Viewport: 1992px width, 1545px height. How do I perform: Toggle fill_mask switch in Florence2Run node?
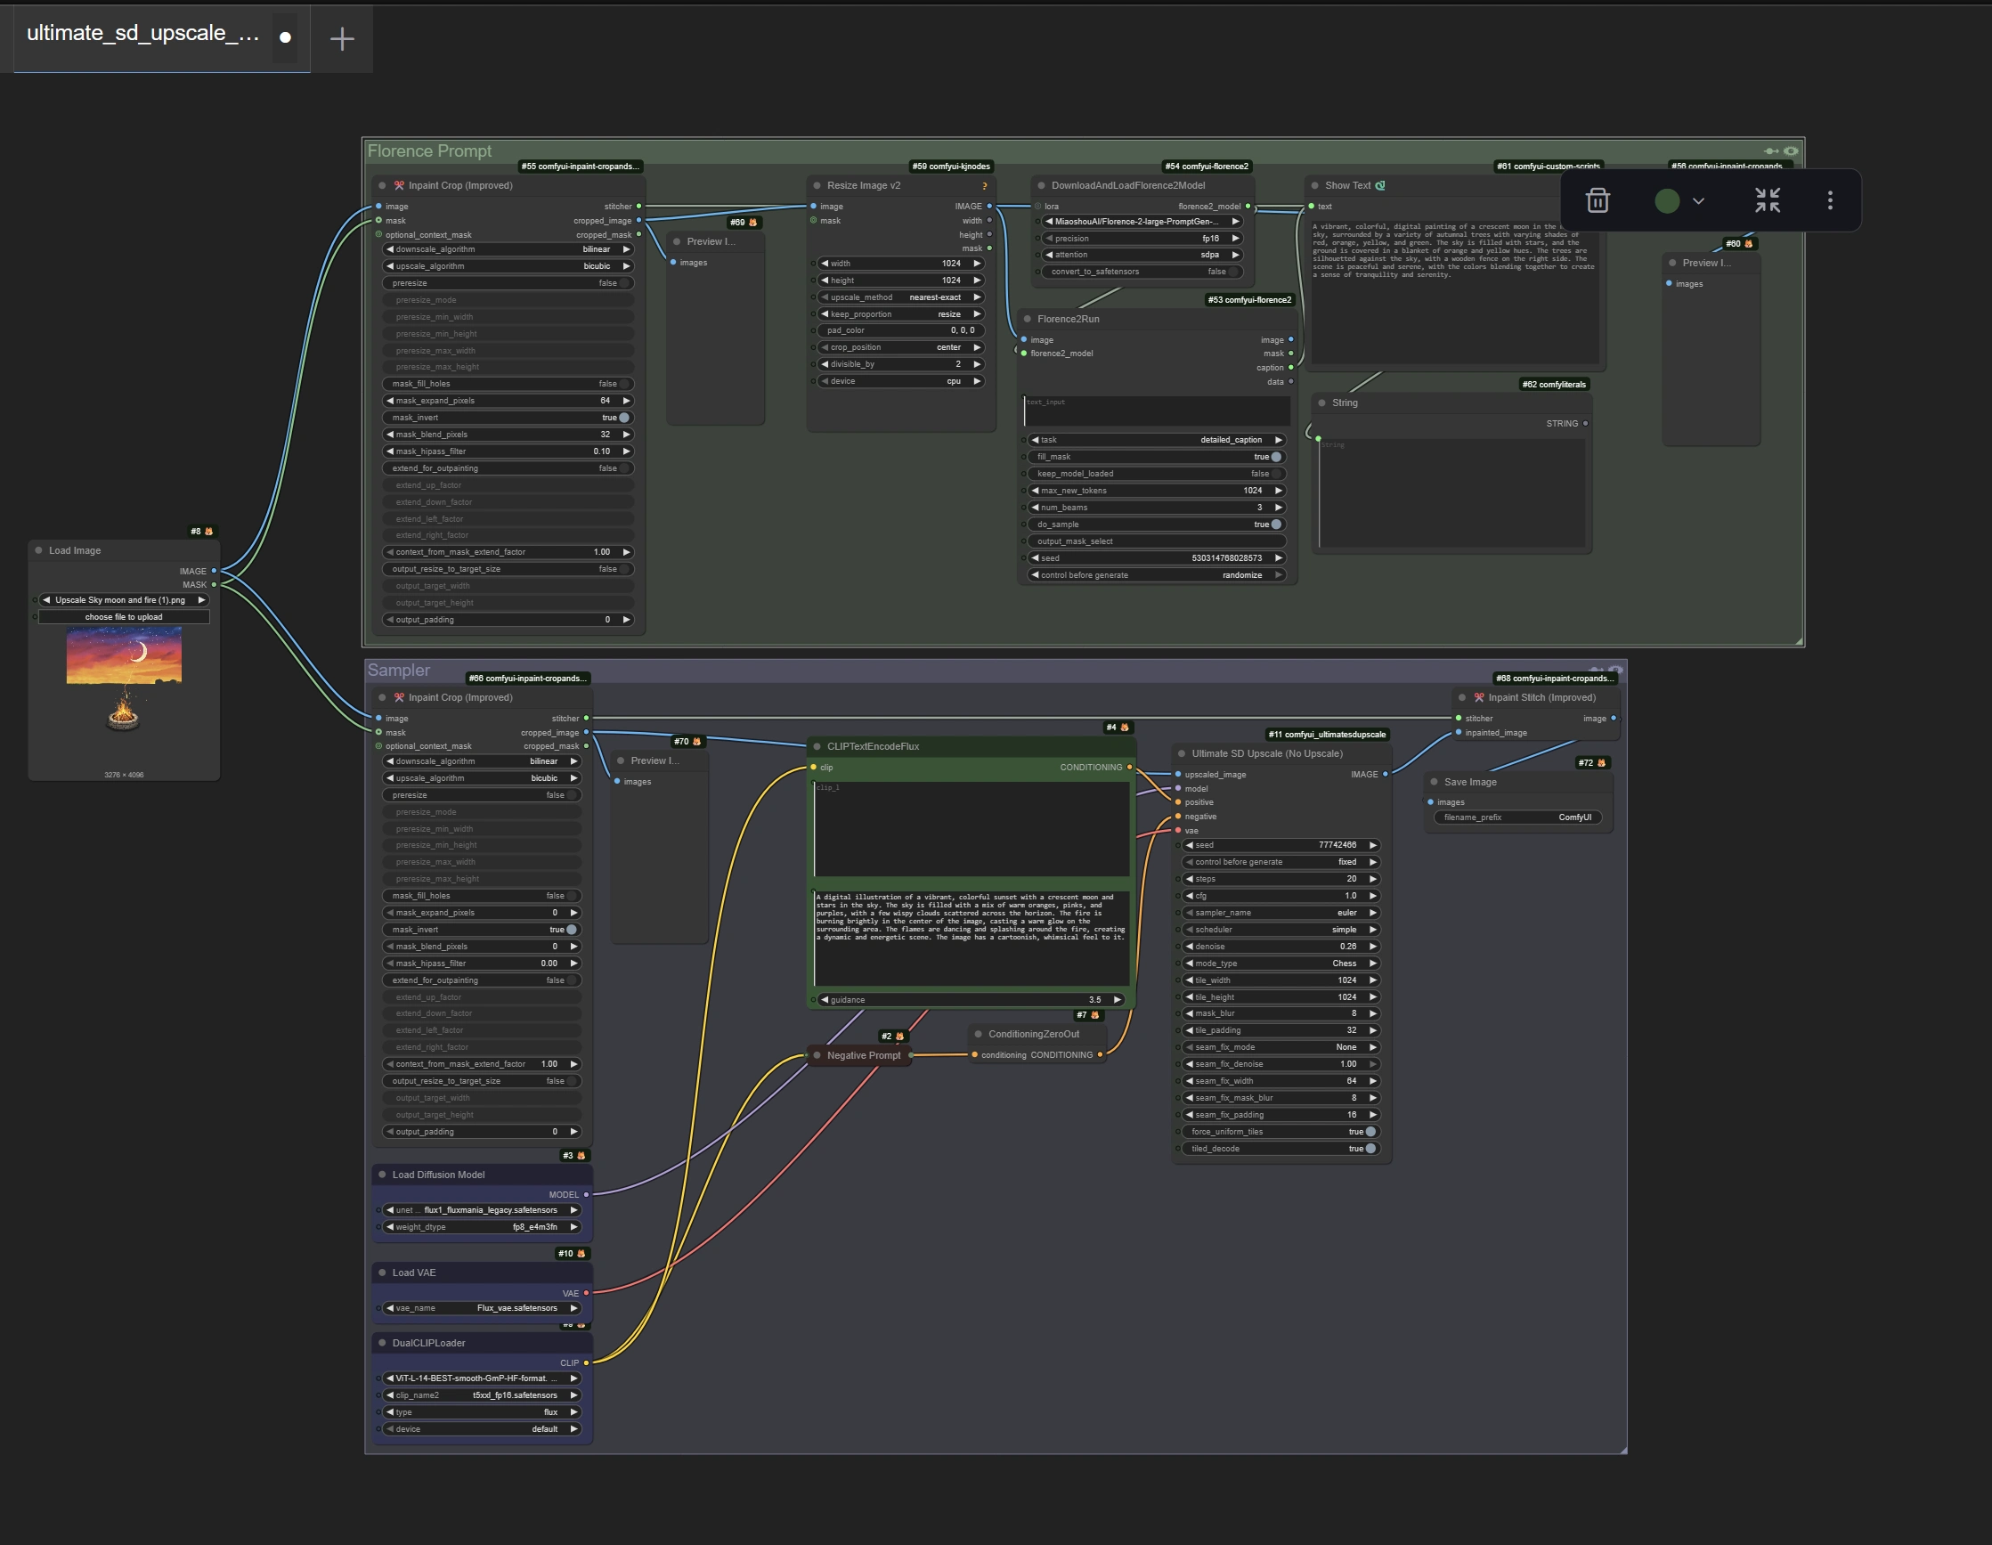tap(1276, 457)
